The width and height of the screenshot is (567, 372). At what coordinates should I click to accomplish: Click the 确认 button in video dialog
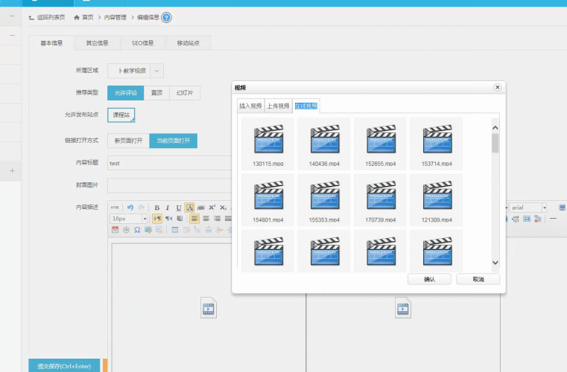(429, 279)
